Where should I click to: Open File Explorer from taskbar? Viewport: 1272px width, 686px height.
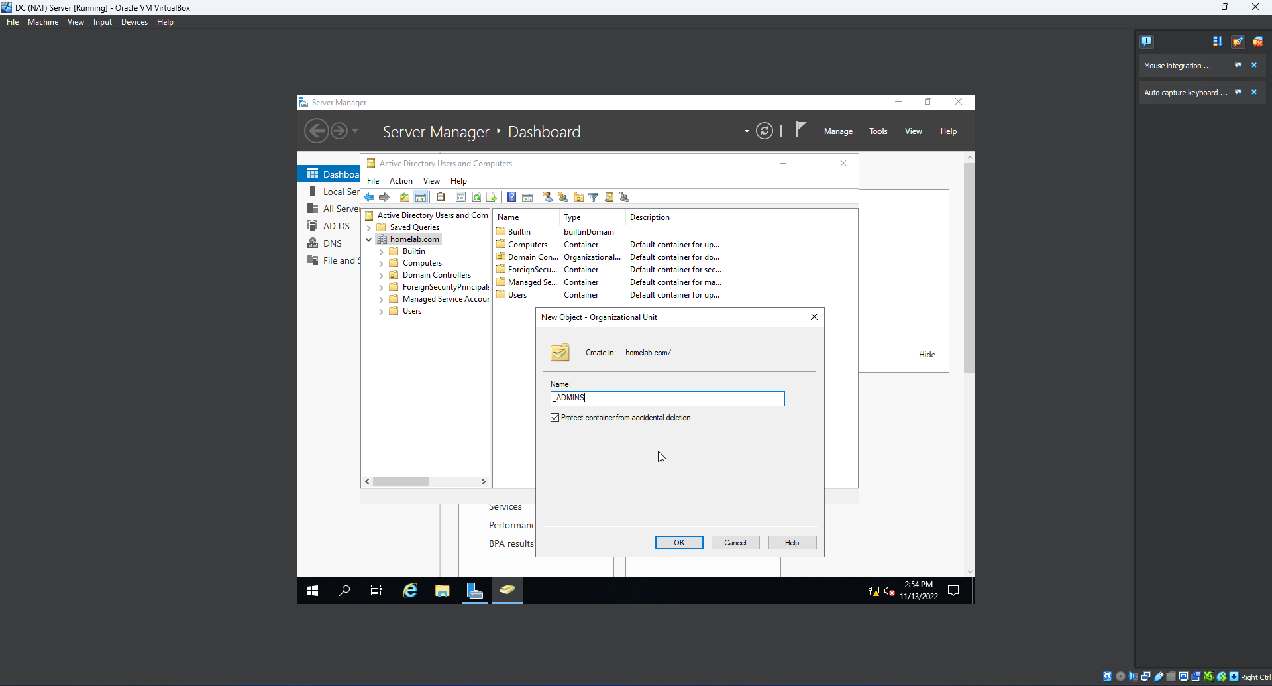coord(443,591)
